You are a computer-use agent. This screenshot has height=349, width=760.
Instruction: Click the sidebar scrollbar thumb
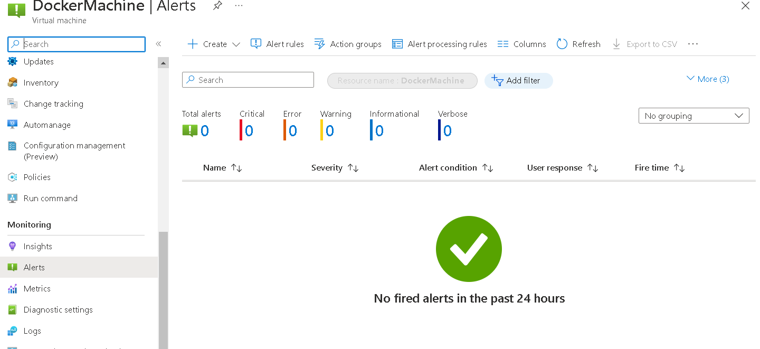[x=163, y=290]
